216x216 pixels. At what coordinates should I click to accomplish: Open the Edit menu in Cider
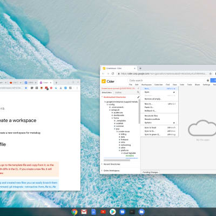pos(137,85)
